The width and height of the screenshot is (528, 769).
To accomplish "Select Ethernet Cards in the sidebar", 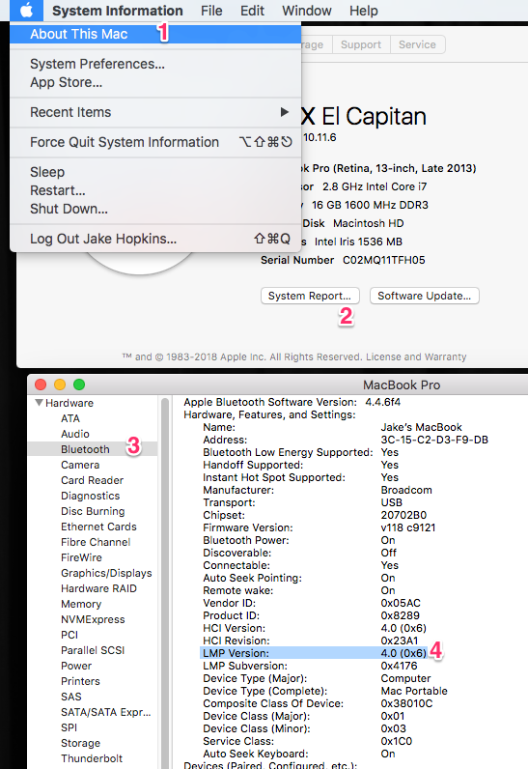I will (98, 527).
